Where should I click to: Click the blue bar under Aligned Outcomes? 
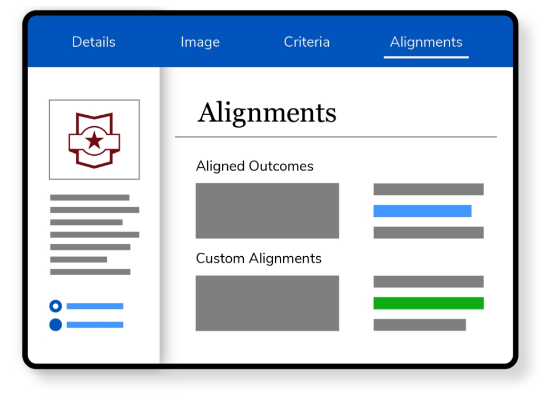[x=422, y=211]
